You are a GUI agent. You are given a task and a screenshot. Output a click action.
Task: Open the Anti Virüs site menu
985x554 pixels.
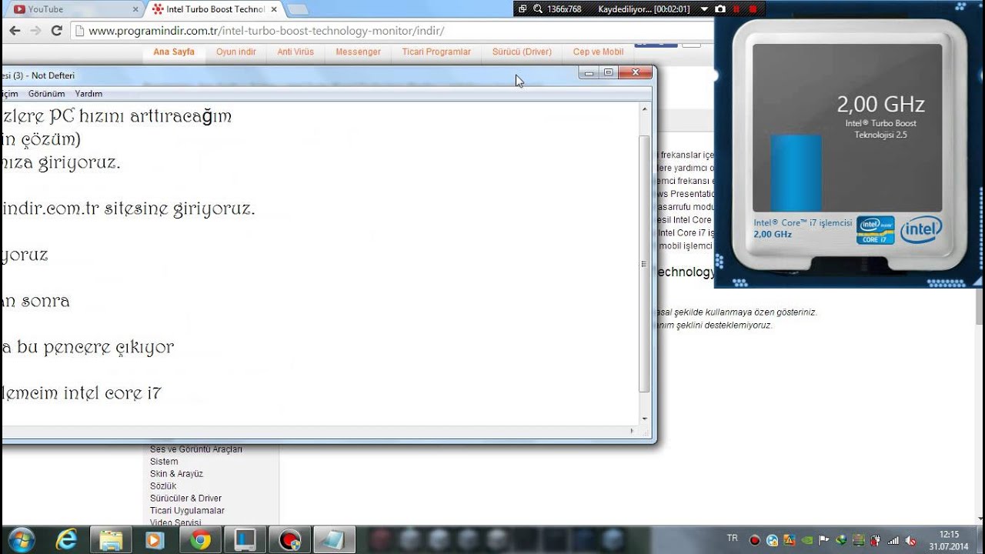[295, 52]
